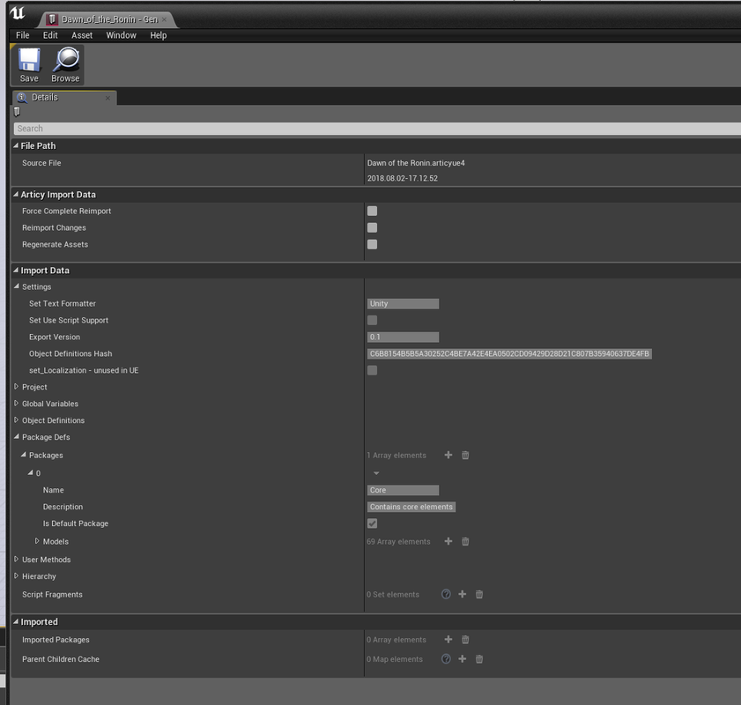The image size is (741, 705).
Task: Collapse the Packages array
Action: (x=24, y=455)
